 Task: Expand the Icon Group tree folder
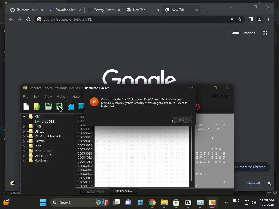pos(24,151)
